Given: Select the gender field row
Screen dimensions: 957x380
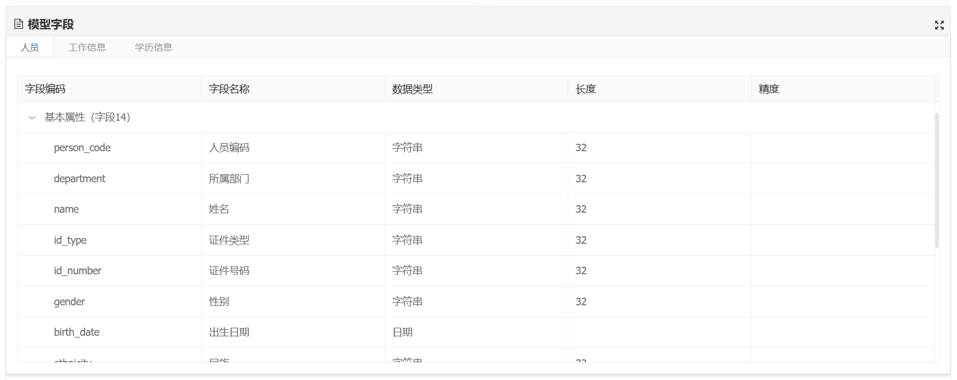Looking at the screenshot, I should coord(69,302).
